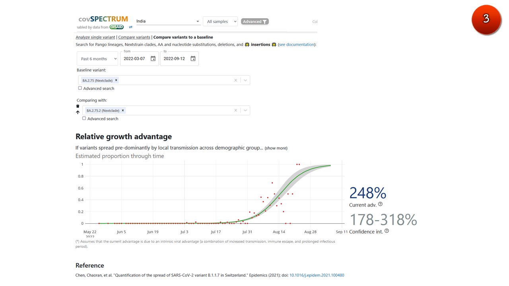This screenshot has width=509, height=286.
Task: Switch to Compare variants mode
Action: coord(134,37)
